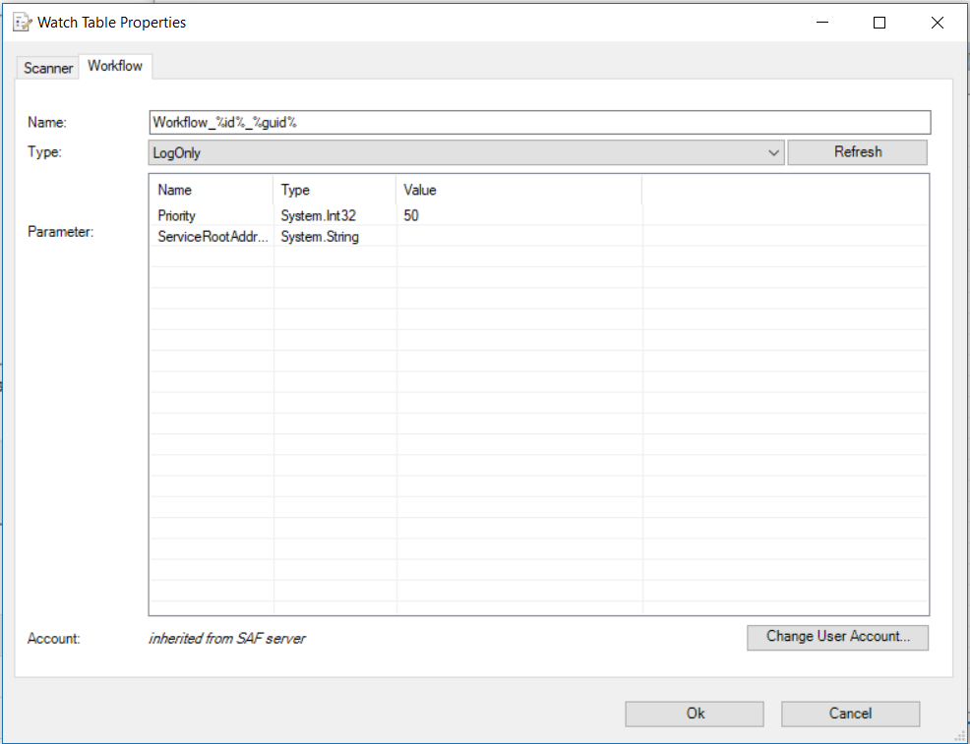The width and height of the screenshot is (970, 744).
Task: Switch to the Scanner tab
Action: point(46,68)
